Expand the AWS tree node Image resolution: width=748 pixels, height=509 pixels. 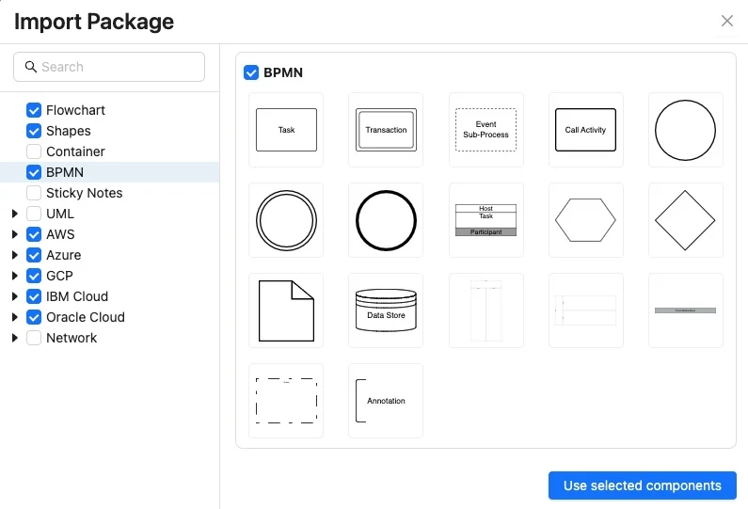point(15,234)
